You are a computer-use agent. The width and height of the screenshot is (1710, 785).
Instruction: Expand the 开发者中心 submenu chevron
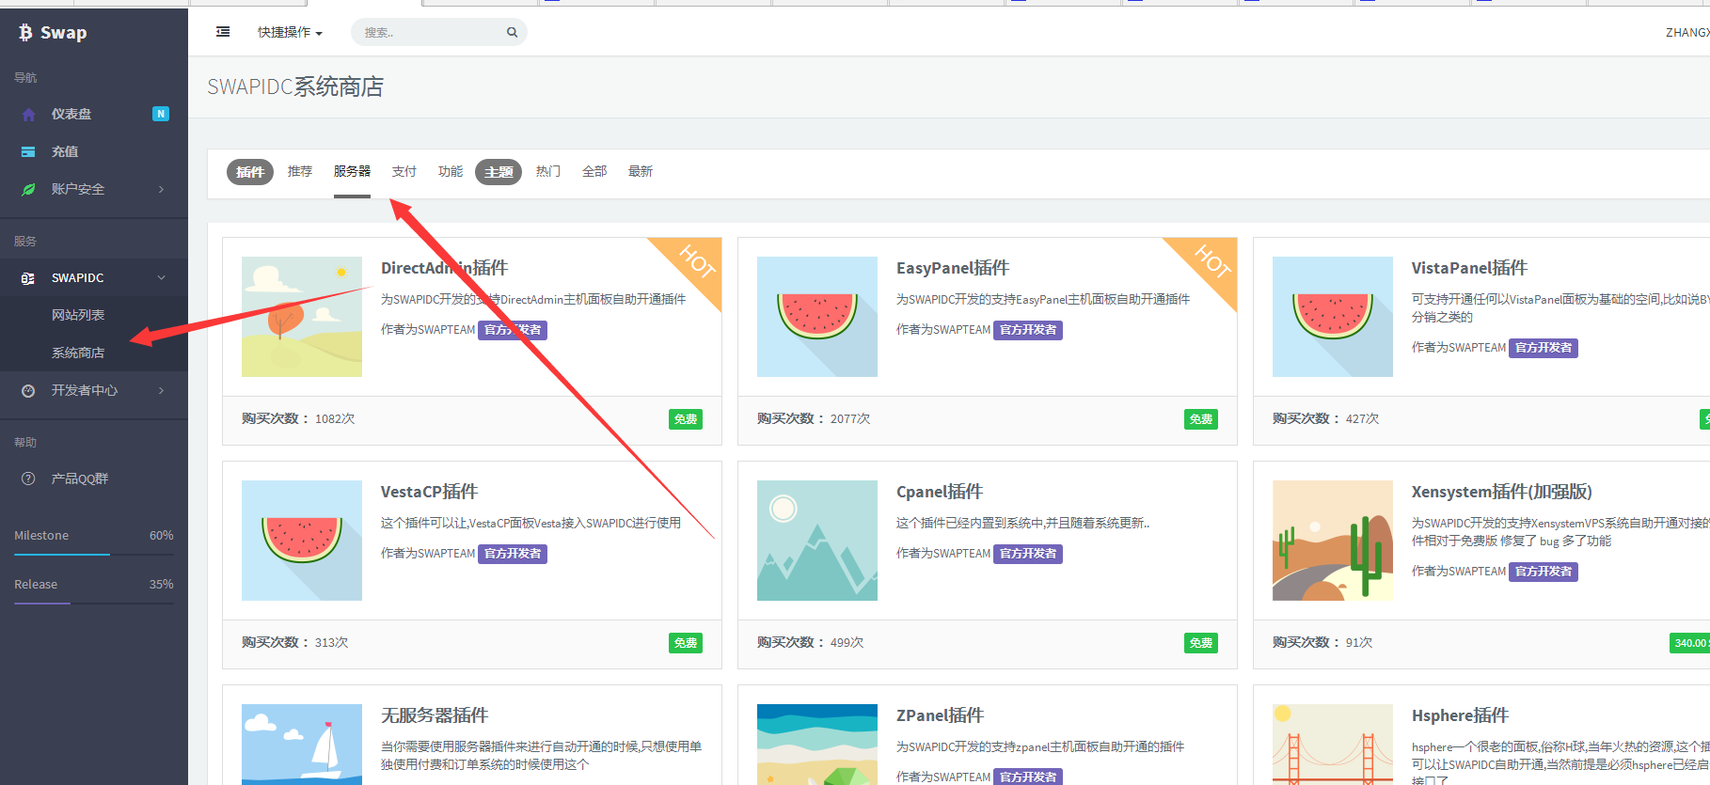[x=161, y=390]
